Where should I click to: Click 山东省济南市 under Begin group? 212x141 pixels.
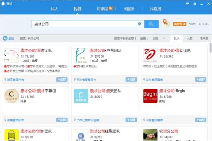[x=154, y=120]
